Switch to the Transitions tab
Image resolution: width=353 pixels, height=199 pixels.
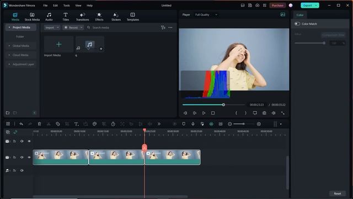(x=82, y=17)
